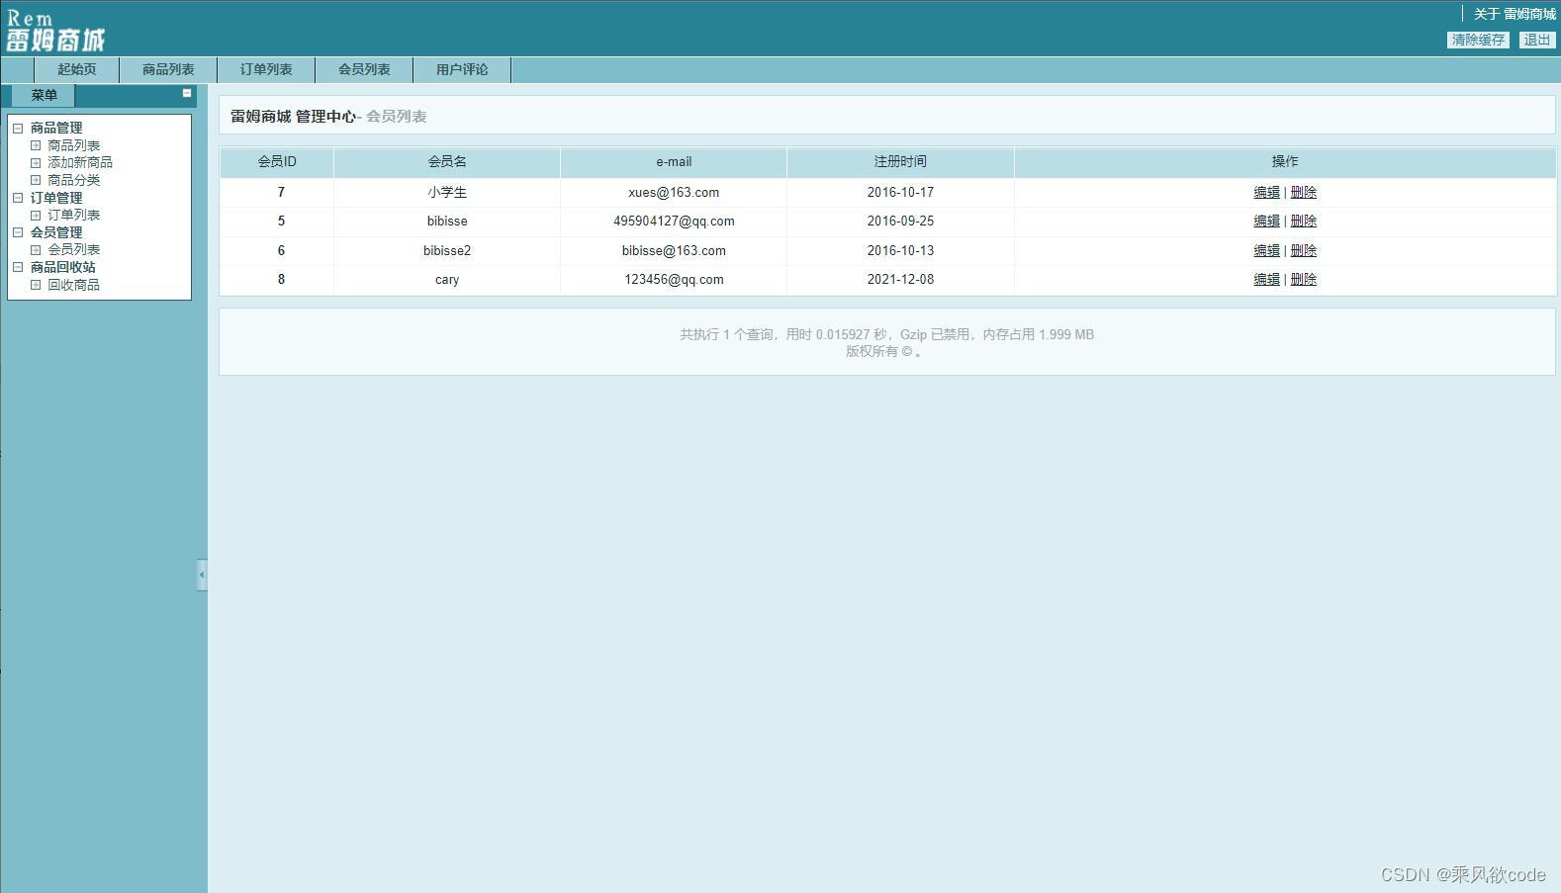Click the 退出 logout button

click(1536, 40)
